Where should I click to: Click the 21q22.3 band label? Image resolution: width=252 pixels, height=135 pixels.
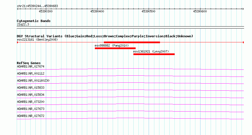point(23,24)
